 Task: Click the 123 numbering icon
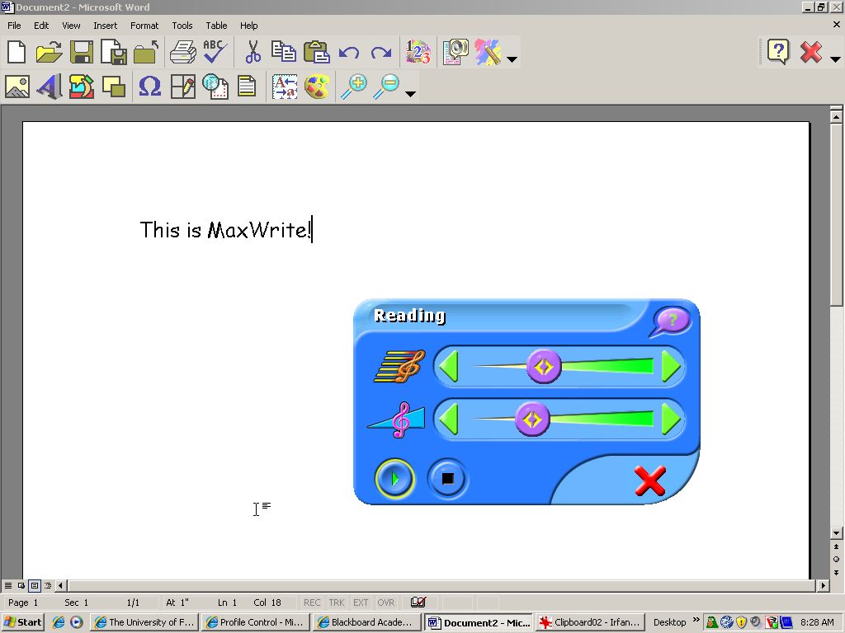pos(418,53)
